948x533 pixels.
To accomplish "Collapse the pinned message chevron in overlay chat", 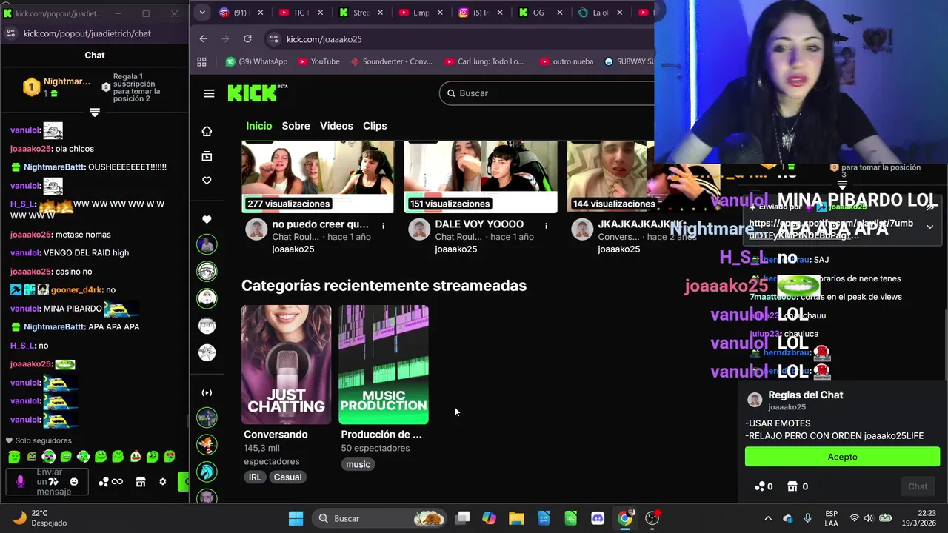I will coord(929,227).
